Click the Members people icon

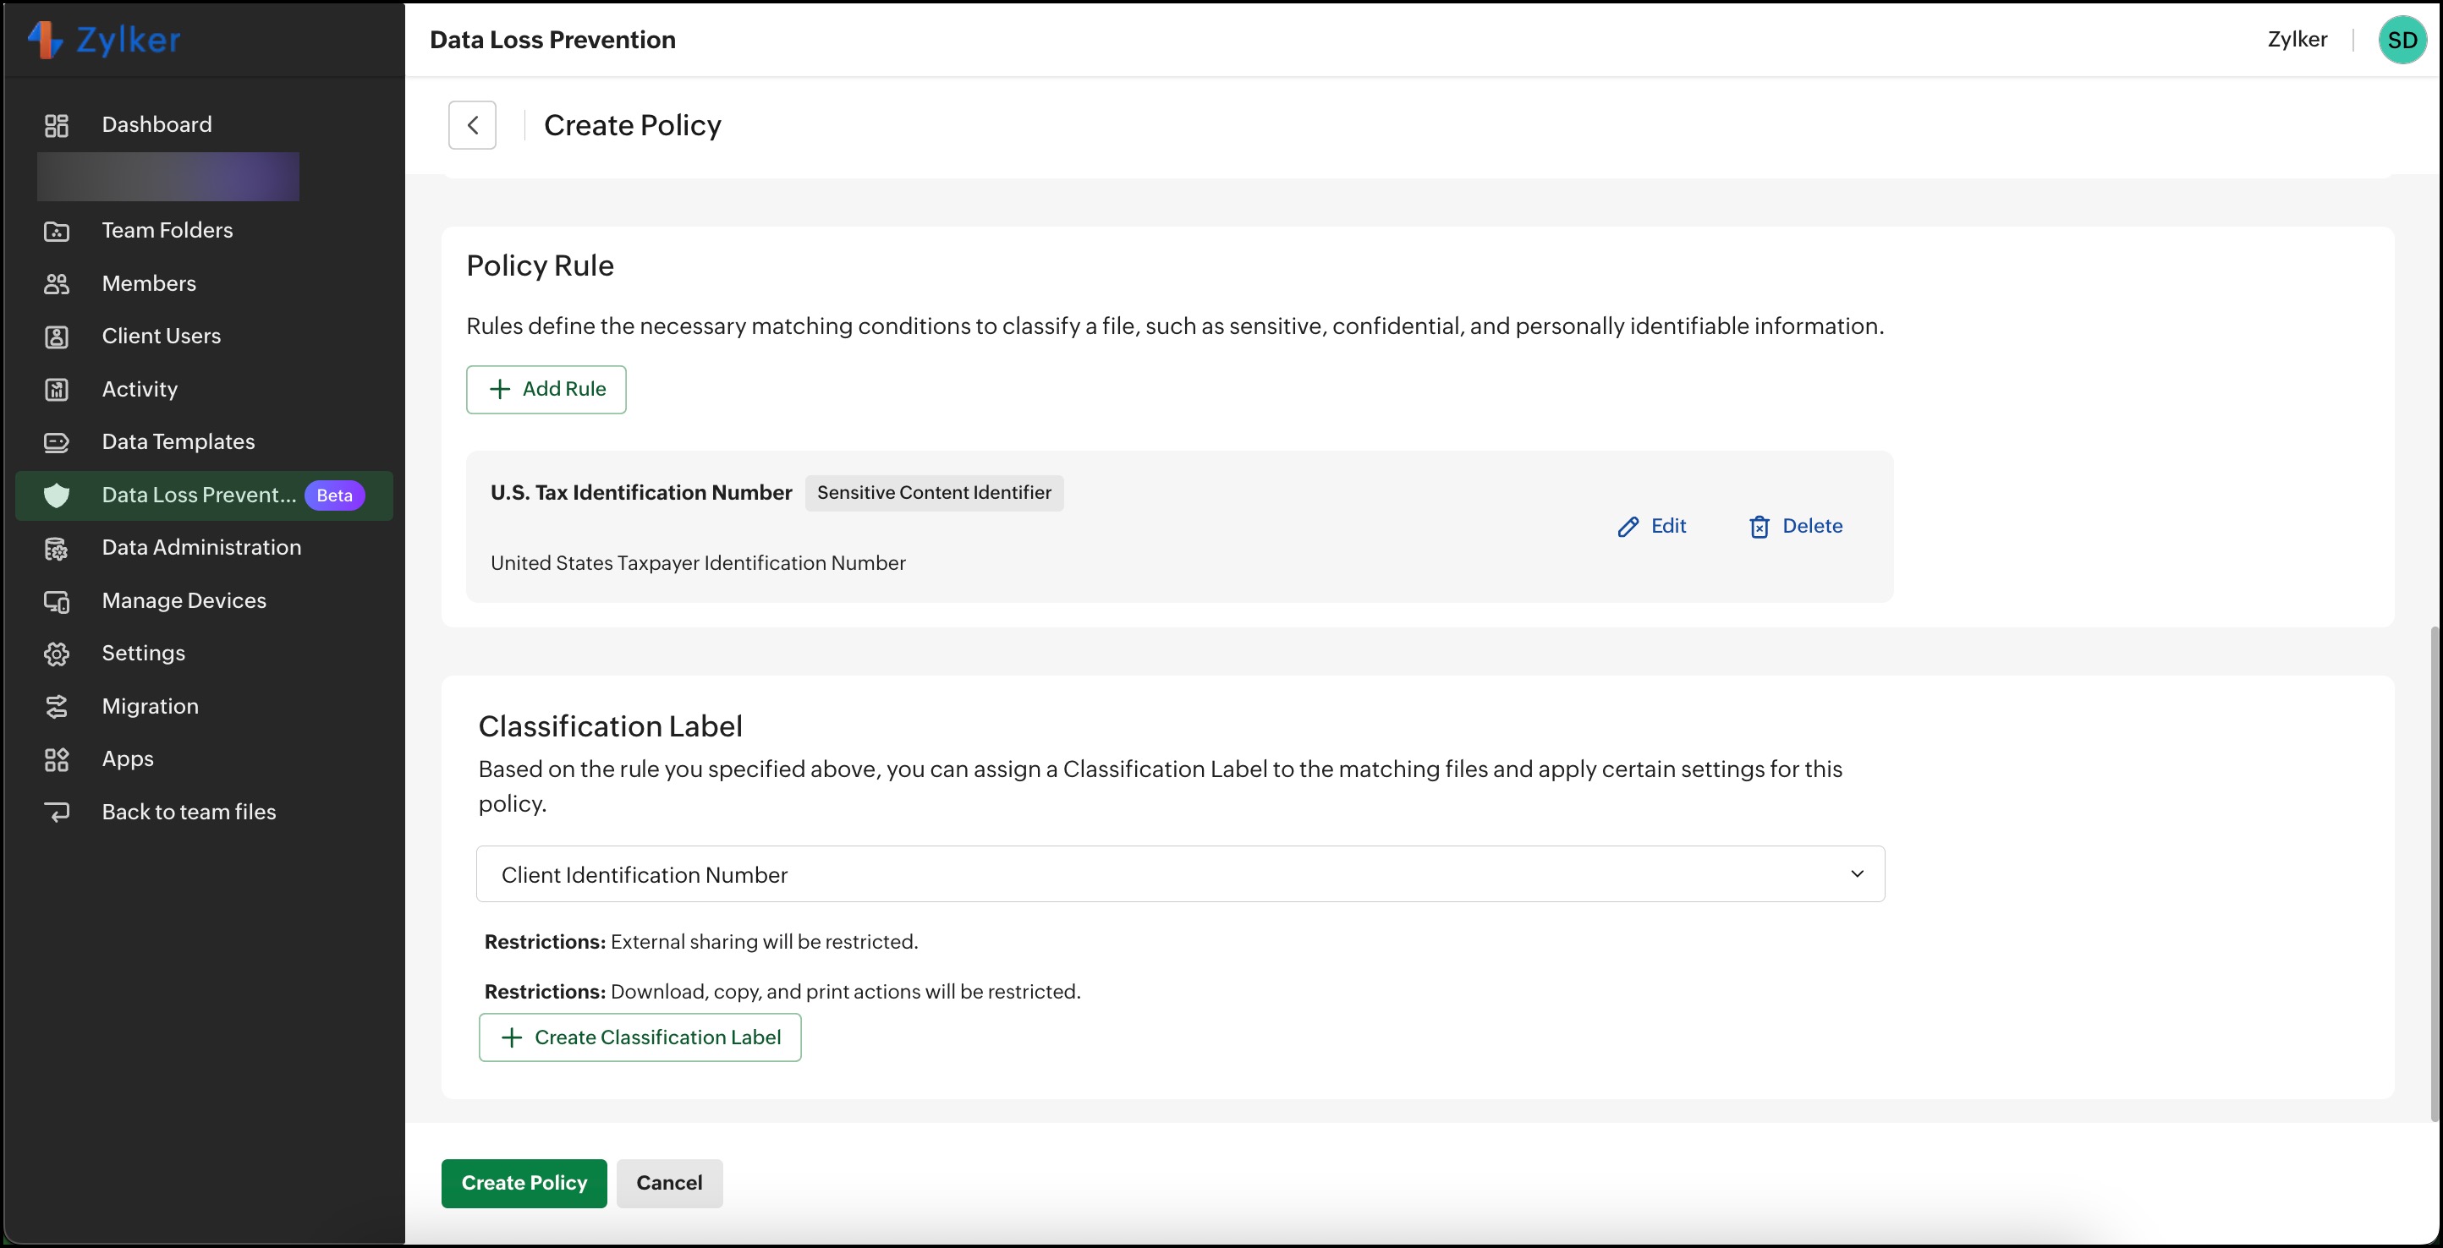pos(57,284)
